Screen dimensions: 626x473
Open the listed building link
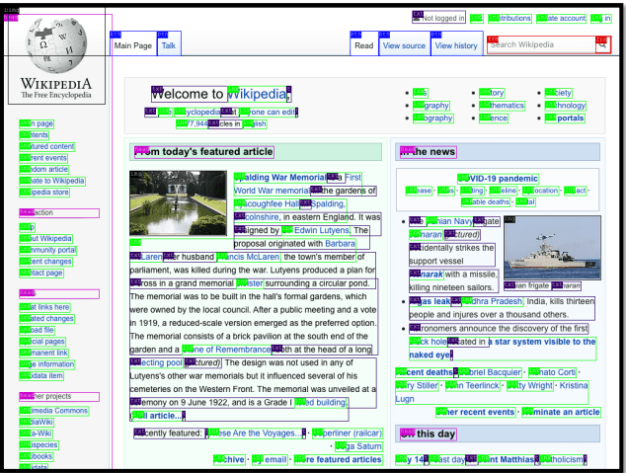click(x=321, y=402)
